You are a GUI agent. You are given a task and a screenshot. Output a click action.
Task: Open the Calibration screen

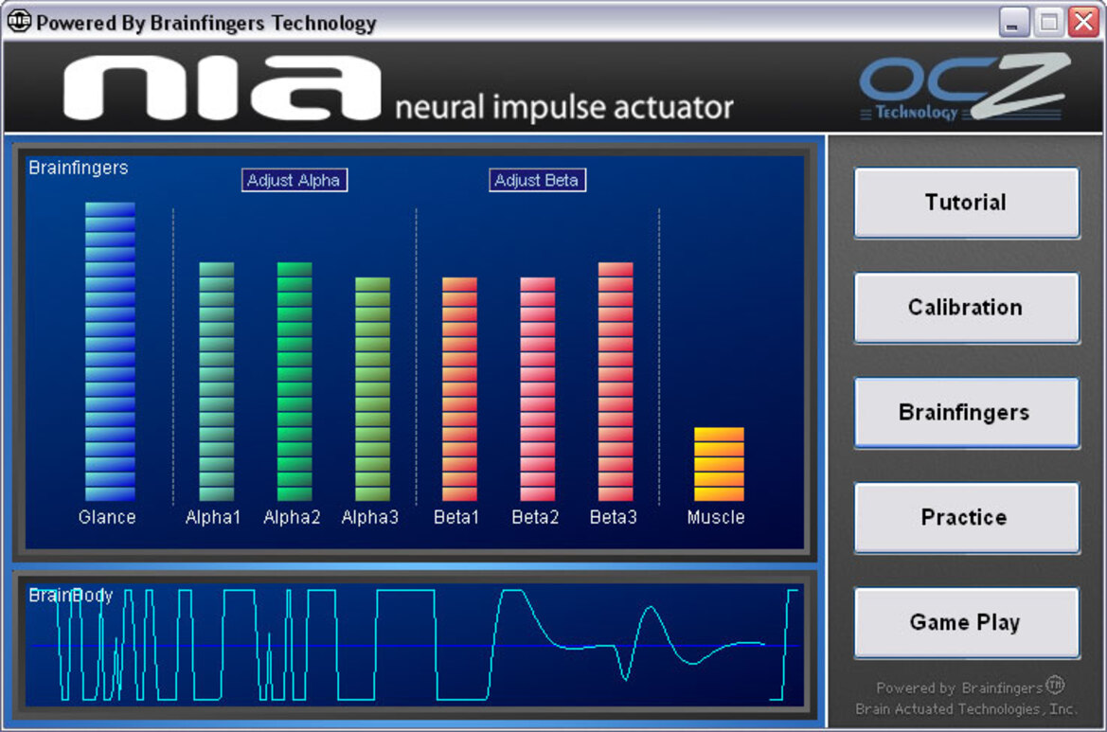pyautogui.click(x=966, y=308)
